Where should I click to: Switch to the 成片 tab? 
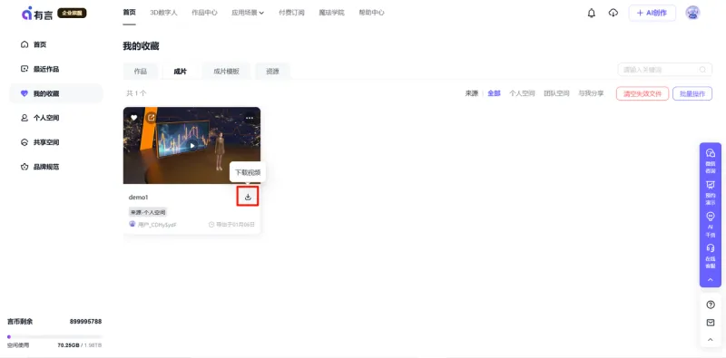pyautogui.click(x=180, y=72)
